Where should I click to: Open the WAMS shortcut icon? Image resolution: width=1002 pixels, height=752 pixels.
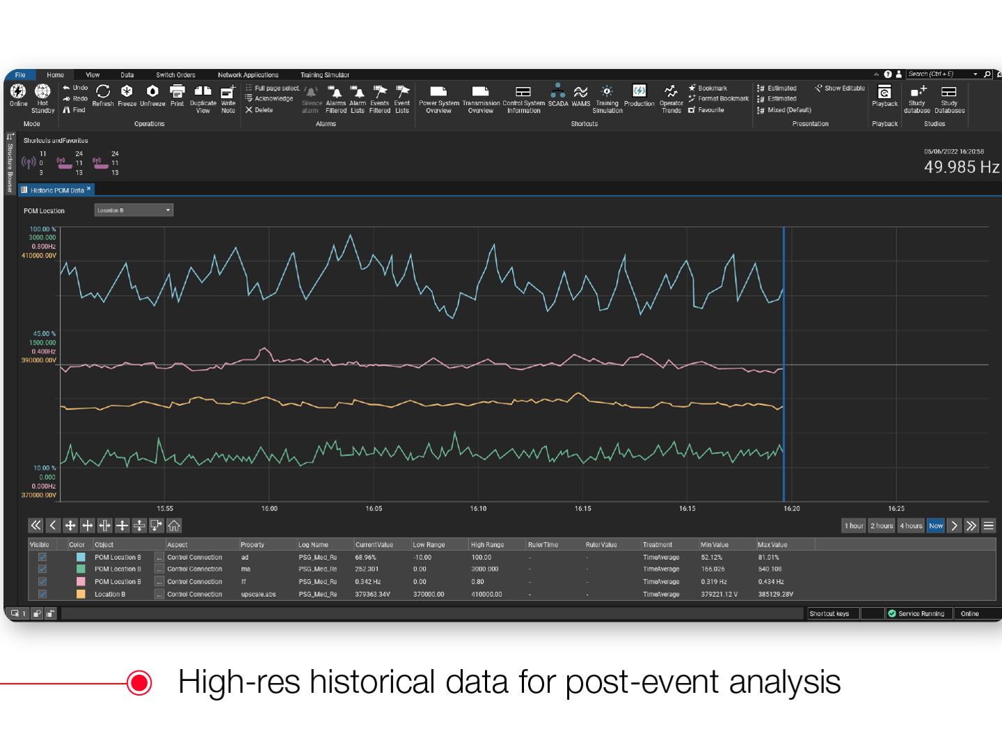pos(580,92)
